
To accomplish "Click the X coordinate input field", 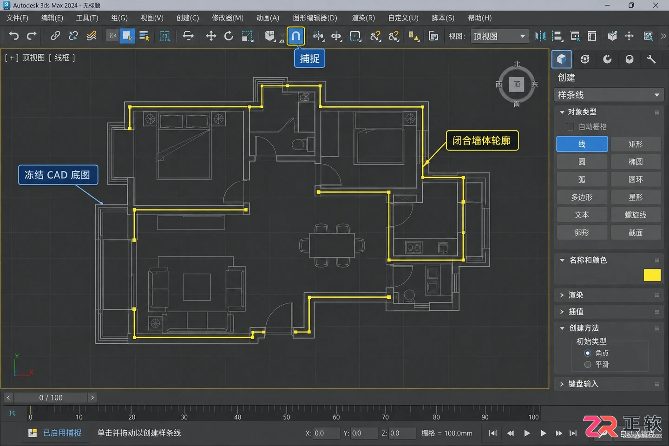I will [x=327, y=433].
